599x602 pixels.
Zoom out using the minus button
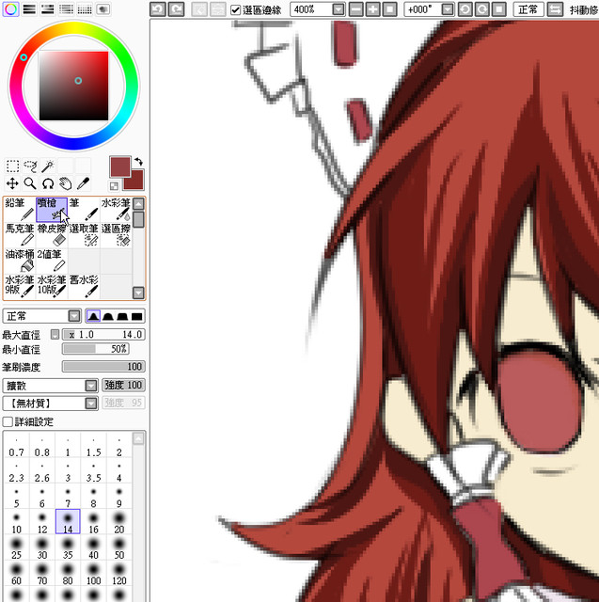(x=356, y=9)
